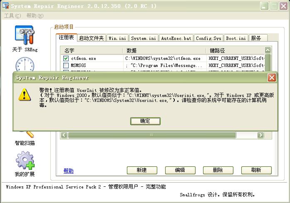Sort list by 数据 column header
Screen dimensions: 290x203
[164, 50]
